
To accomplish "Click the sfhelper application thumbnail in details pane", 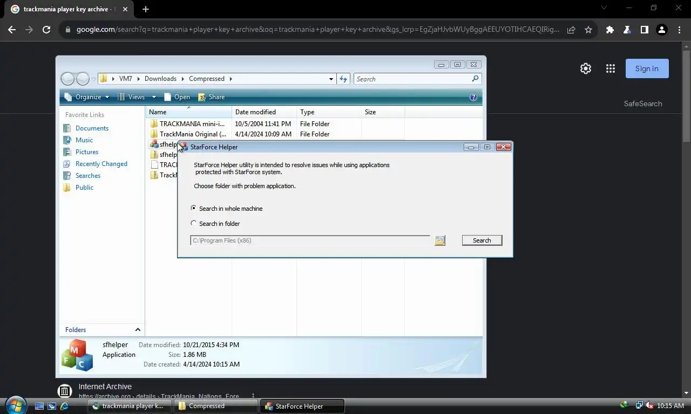I will point(77,355).
